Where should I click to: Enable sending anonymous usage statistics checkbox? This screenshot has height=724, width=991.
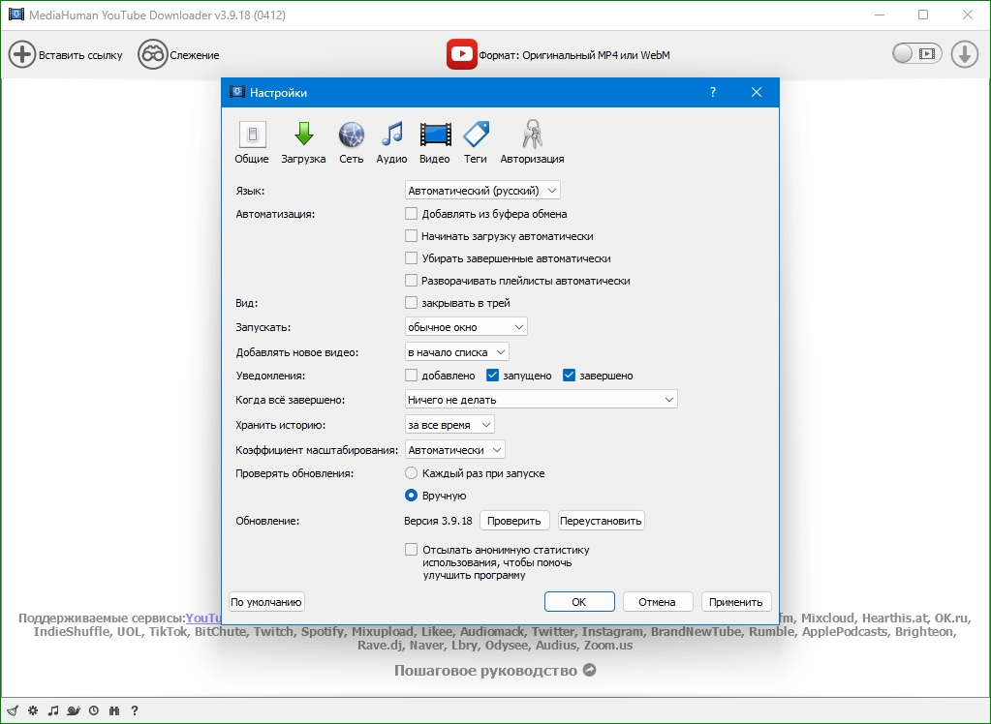pyautogui.click(x=411, y=550)
